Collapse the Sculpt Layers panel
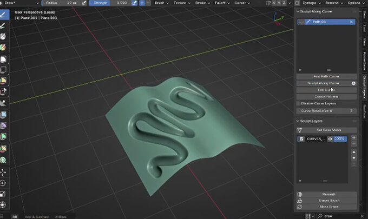Viewport: 368px width, 219px height. (297, 121)
